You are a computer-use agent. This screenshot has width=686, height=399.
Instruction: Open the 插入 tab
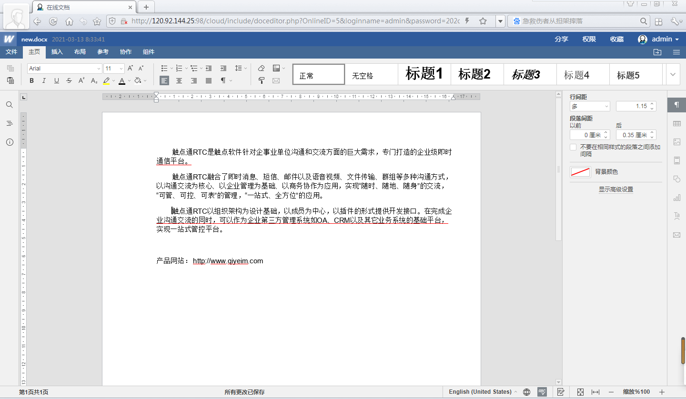[x=57, y=52]
